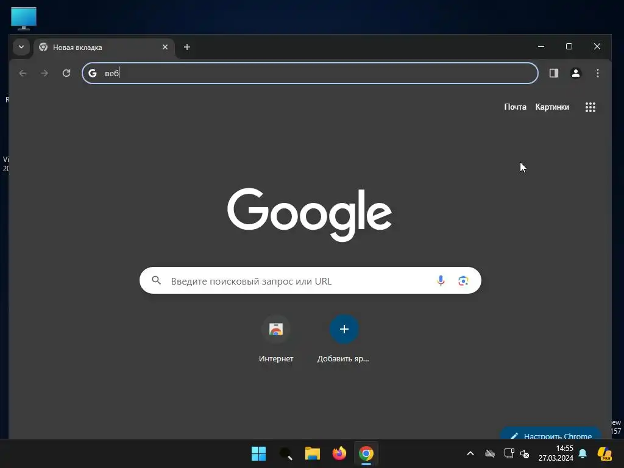Start voice search with the microphone
This screenshot has width=624, height=468.
click(x=441, y=280)
